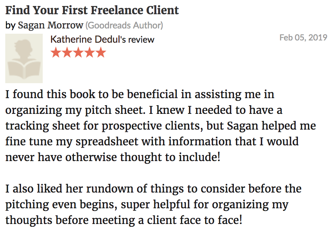This screenshot has height=227, width=332.
Task: Click the 'pitch sheet' text in the review
Action: (114, 111)
